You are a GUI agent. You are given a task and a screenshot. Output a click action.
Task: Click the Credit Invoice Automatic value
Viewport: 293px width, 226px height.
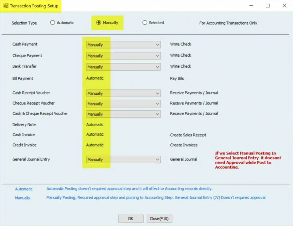[95, 145]
